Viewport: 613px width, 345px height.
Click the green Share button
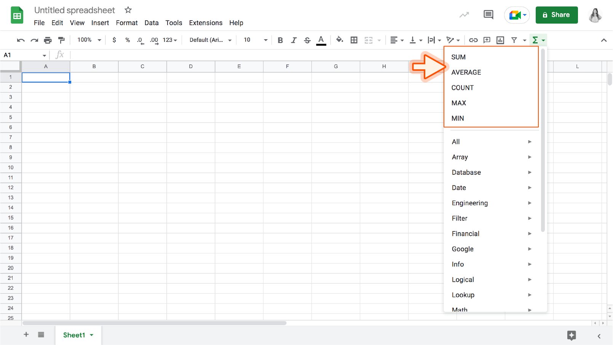(556, 15)
